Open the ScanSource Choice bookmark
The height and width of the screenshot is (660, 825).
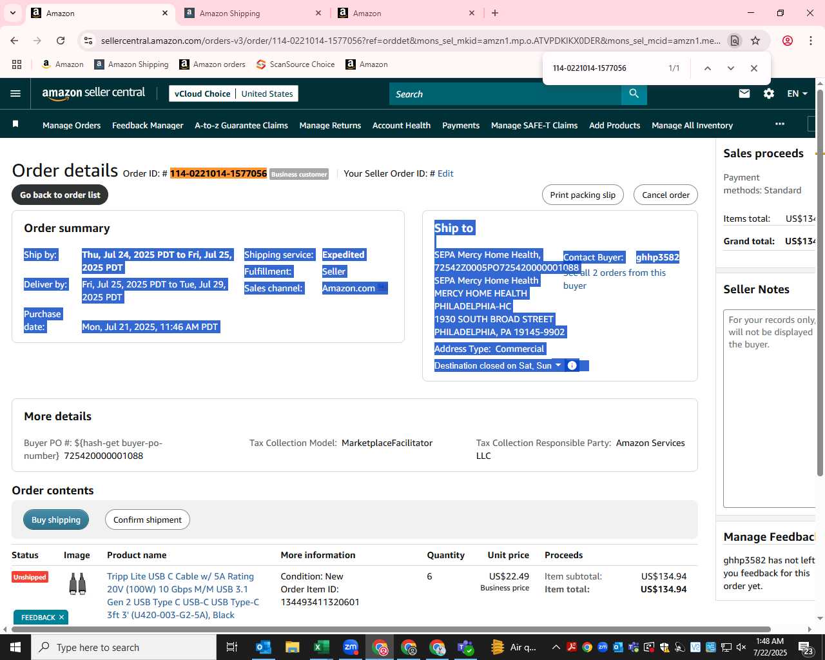pyautogui.click(x=296, y=64)
